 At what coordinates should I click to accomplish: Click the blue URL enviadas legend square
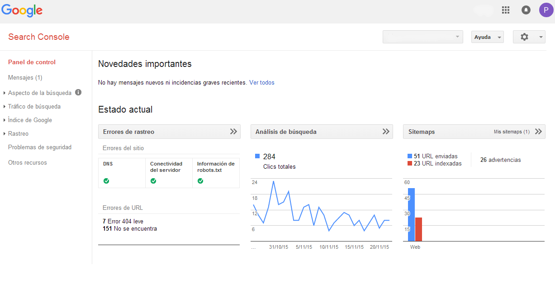410,156
